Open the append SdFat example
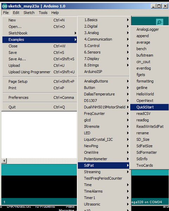Viewport: 169px width, 211px height. [149, 36]
